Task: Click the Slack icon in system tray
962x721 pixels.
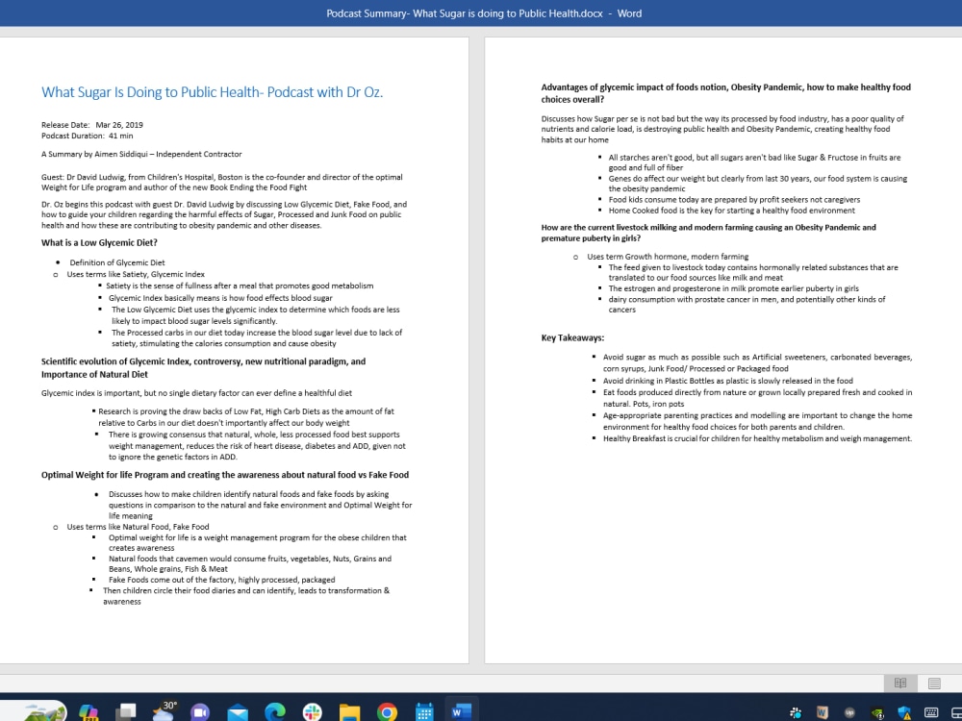Action: 796,712
